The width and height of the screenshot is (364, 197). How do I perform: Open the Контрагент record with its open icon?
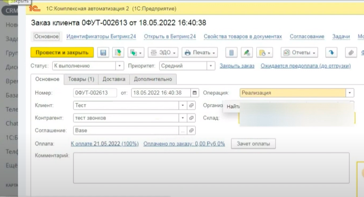point(191,118)
